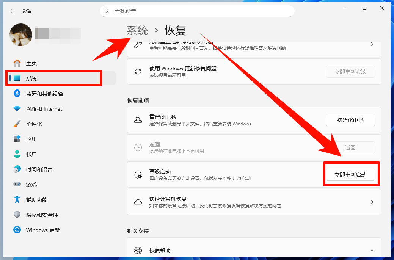Click the Wi-Fi network icon

pyautogui.click(x=17, y=108)
